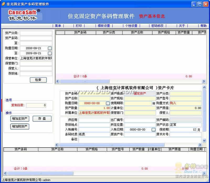This screenshot has width=210, height=183.
Task: Click the 资产条码 column header in top grid
Action: (x=80, y=33)
